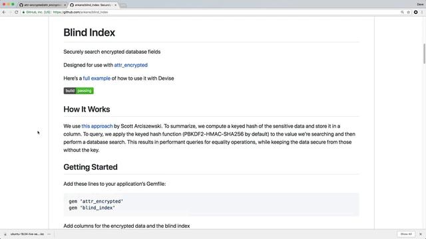
Task: Open the ubuntu iso download item
Action: [x=27, y=234]
